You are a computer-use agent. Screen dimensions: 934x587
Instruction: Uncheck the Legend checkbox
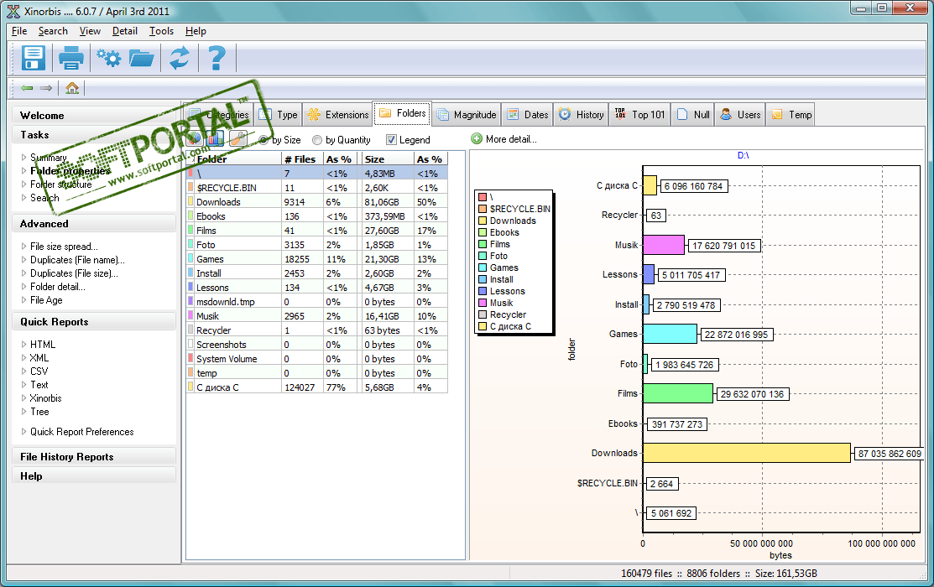coord(391,140)
